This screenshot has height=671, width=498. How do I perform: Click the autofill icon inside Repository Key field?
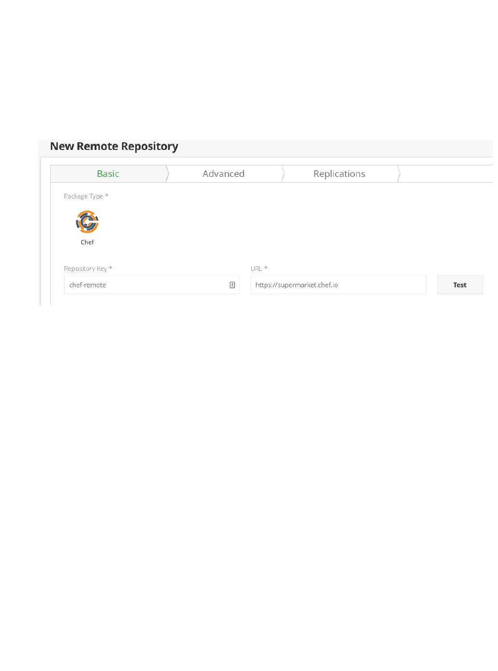tap(232, 285)
